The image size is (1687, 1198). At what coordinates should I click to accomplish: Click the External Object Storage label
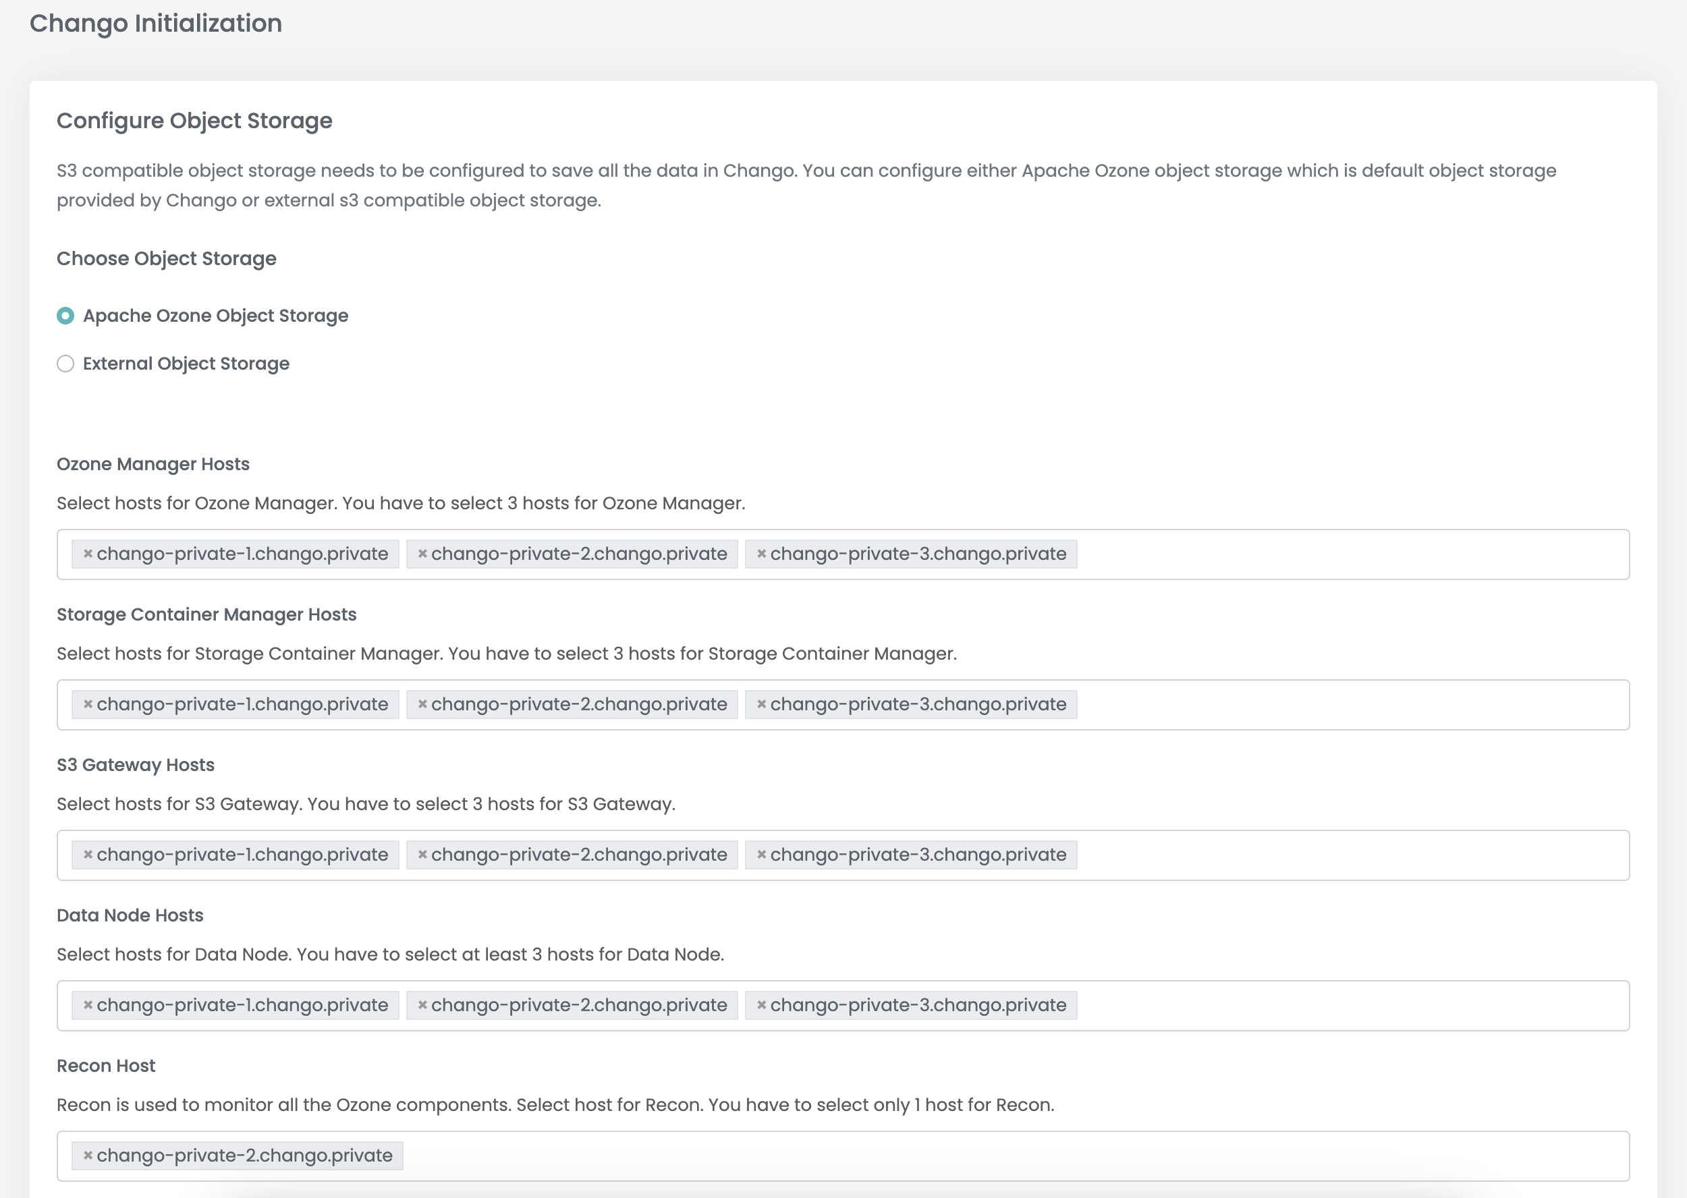[186, 364]
